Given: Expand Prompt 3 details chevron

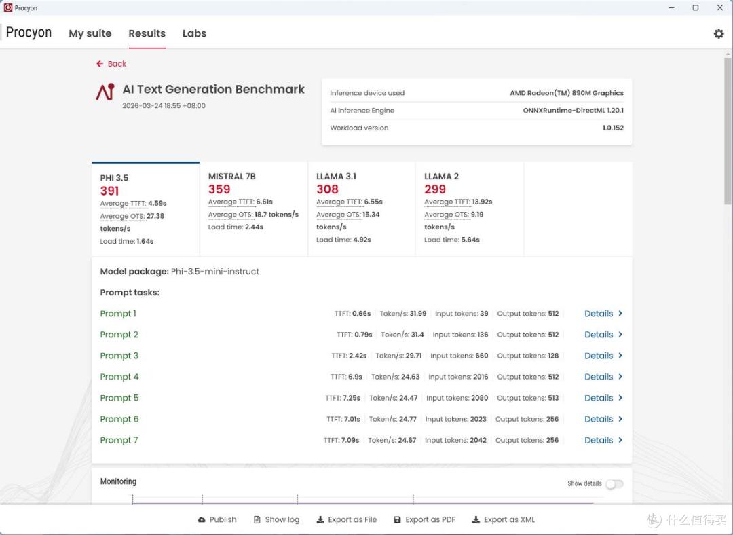Looking at the screenshot, I should click(620, 355).
